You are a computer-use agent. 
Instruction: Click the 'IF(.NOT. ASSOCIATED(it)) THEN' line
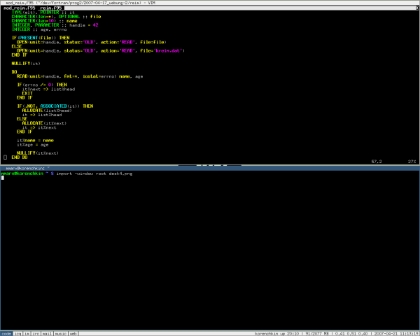point(55,106)
